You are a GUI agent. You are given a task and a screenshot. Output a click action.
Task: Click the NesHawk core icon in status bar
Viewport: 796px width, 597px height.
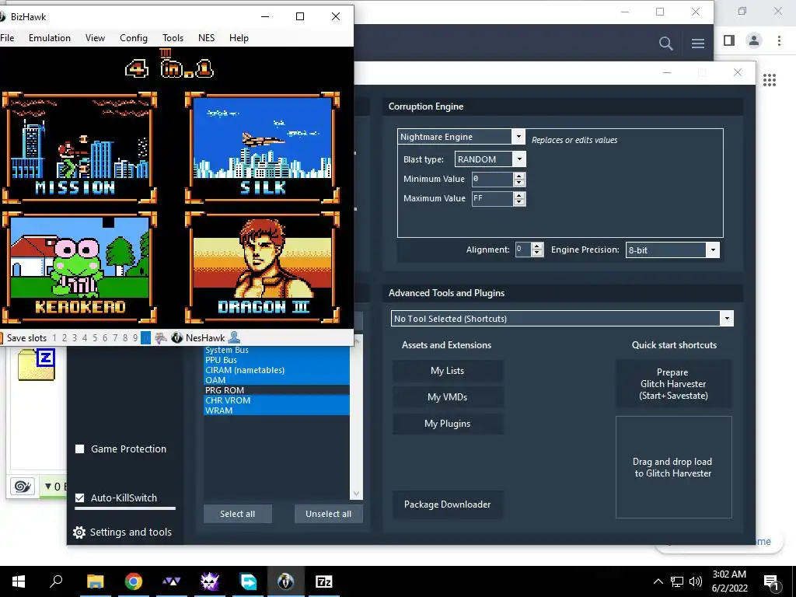pyautogui.click(x=176, y=337)
